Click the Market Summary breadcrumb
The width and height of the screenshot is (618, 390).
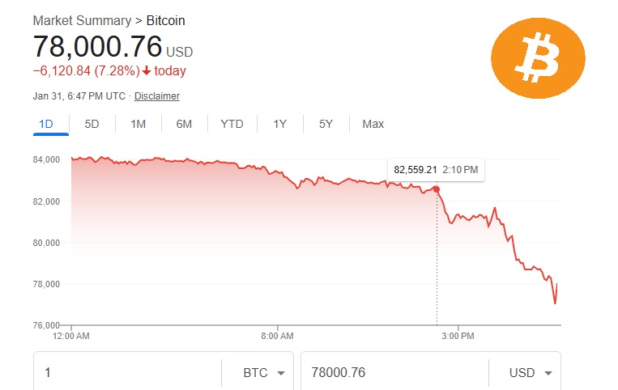click(82, 20)
